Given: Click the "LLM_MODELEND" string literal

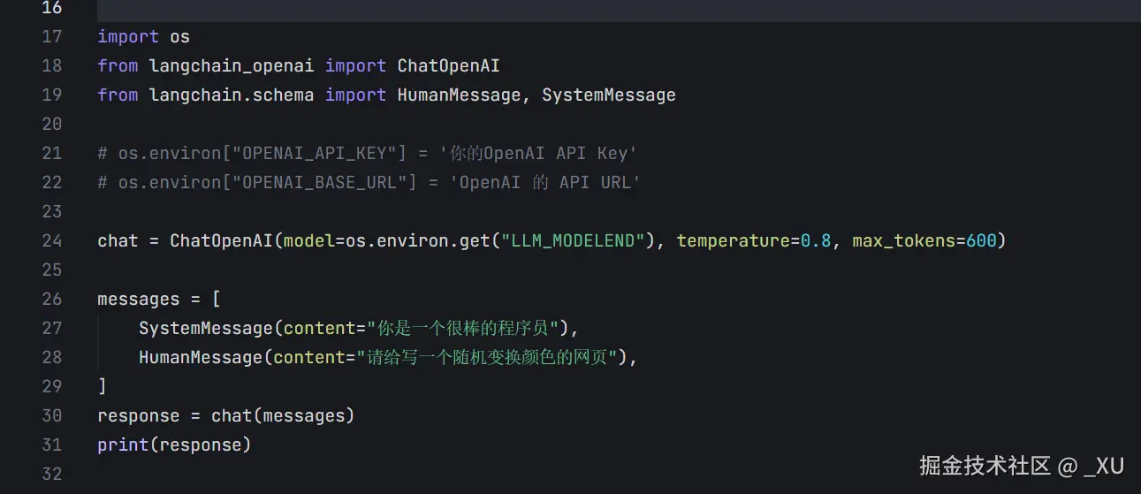Looking at the screenshot, I should (573, 241).
